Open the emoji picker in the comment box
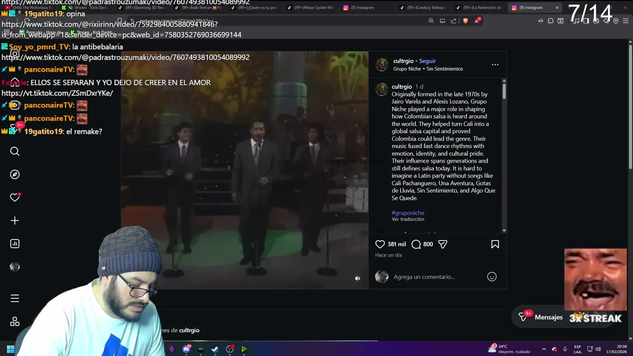The image size is (633, 356). tap(492, 277)
